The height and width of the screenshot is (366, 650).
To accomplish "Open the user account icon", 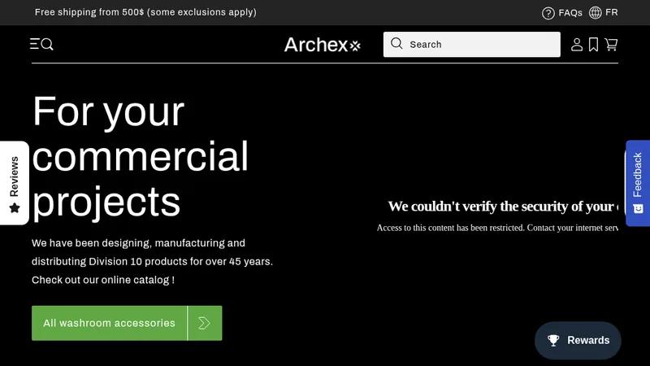I will 577,45.
